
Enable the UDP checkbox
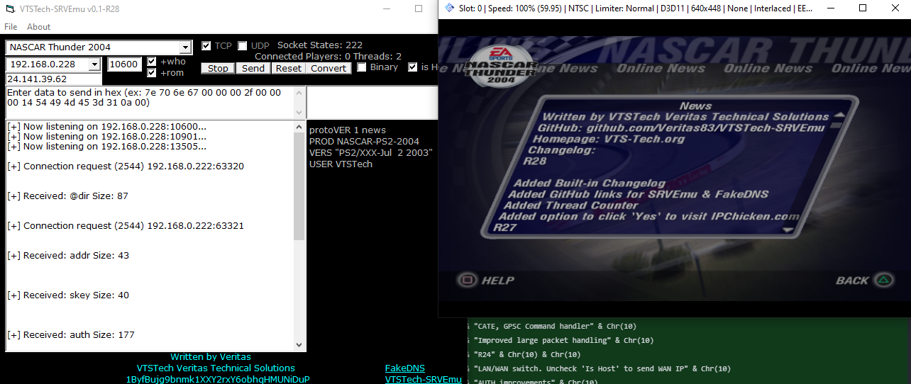tap(243, 45)
